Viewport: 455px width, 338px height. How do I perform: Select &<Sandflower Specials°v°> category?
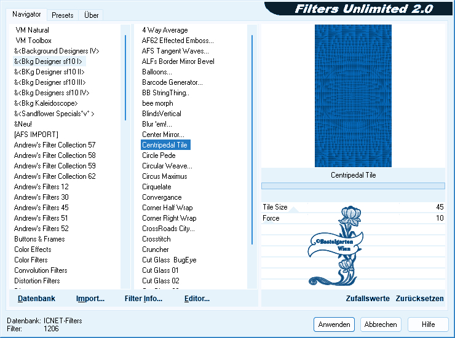click(x=54, y=114)
